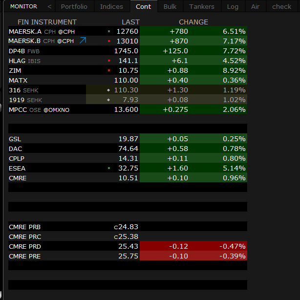This screenshot has width=300, height=300.
Task: Click percent change 4.52%
Action: [x=234, y=61]
